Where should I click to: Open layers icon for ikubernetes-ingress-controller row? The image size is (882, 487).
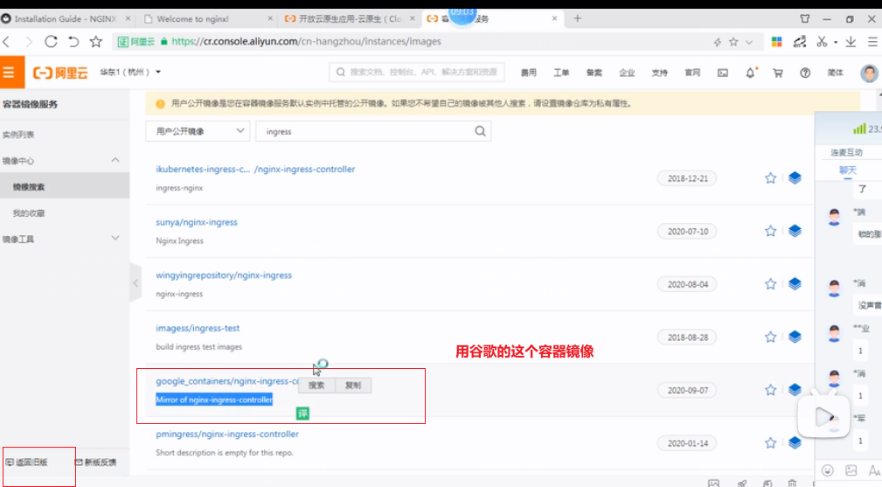pyautogui.click(x=795, y=178)
